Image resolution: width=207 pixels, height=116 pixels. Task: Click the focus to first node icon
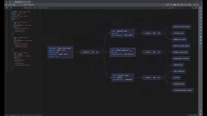[170, 8]
